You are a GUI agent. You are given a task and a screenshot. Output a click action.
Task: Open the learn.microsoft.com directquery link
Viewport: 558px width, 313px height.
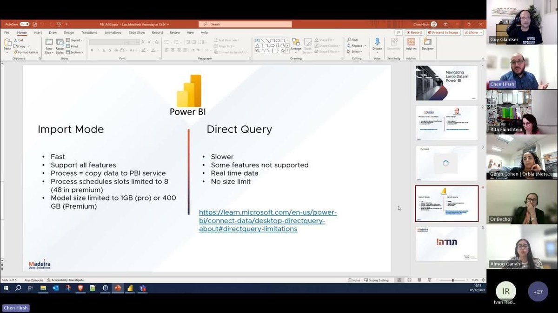(268, 221)
